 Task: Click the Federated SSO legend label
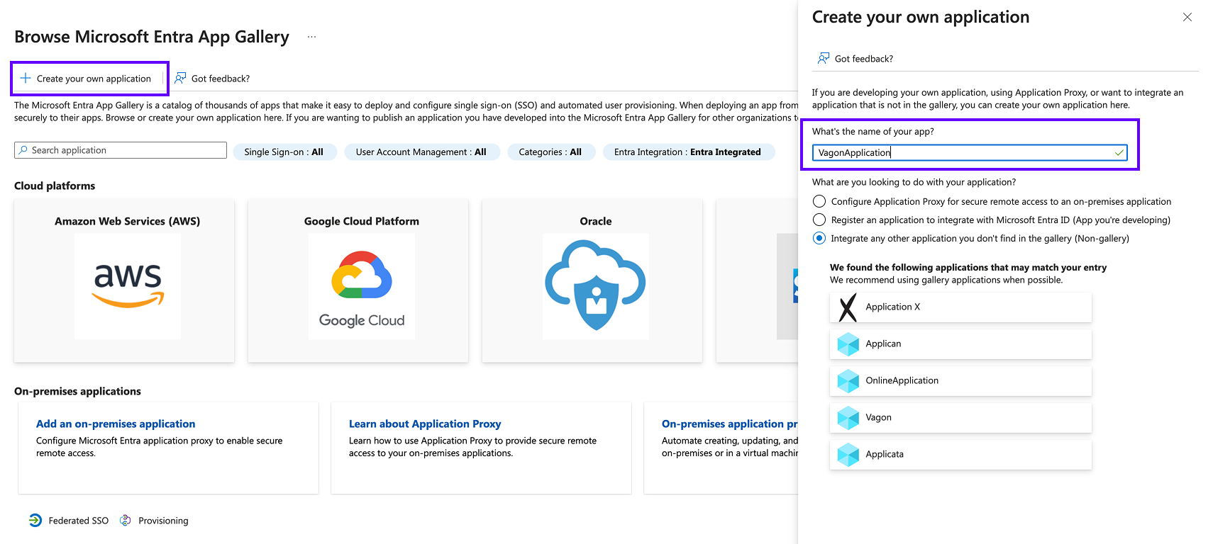click(x=79, y=521)
